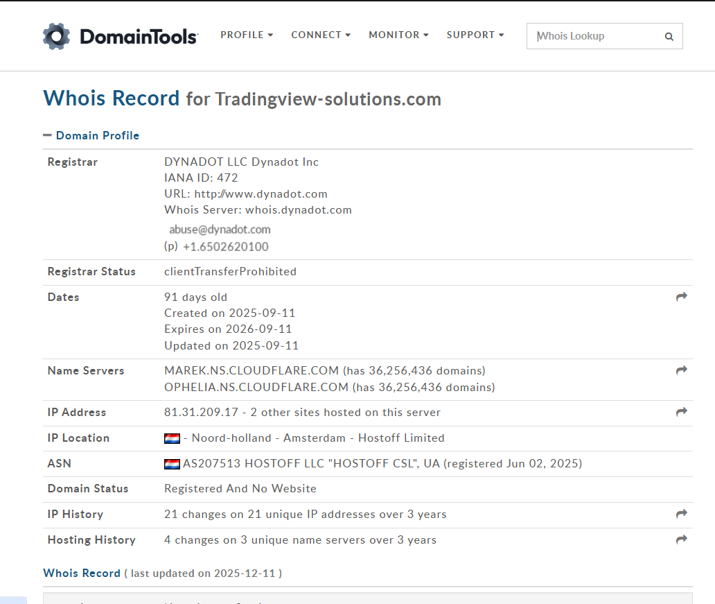
Task: Click the phone number +1.6502620100
Action: pos(226,247)
